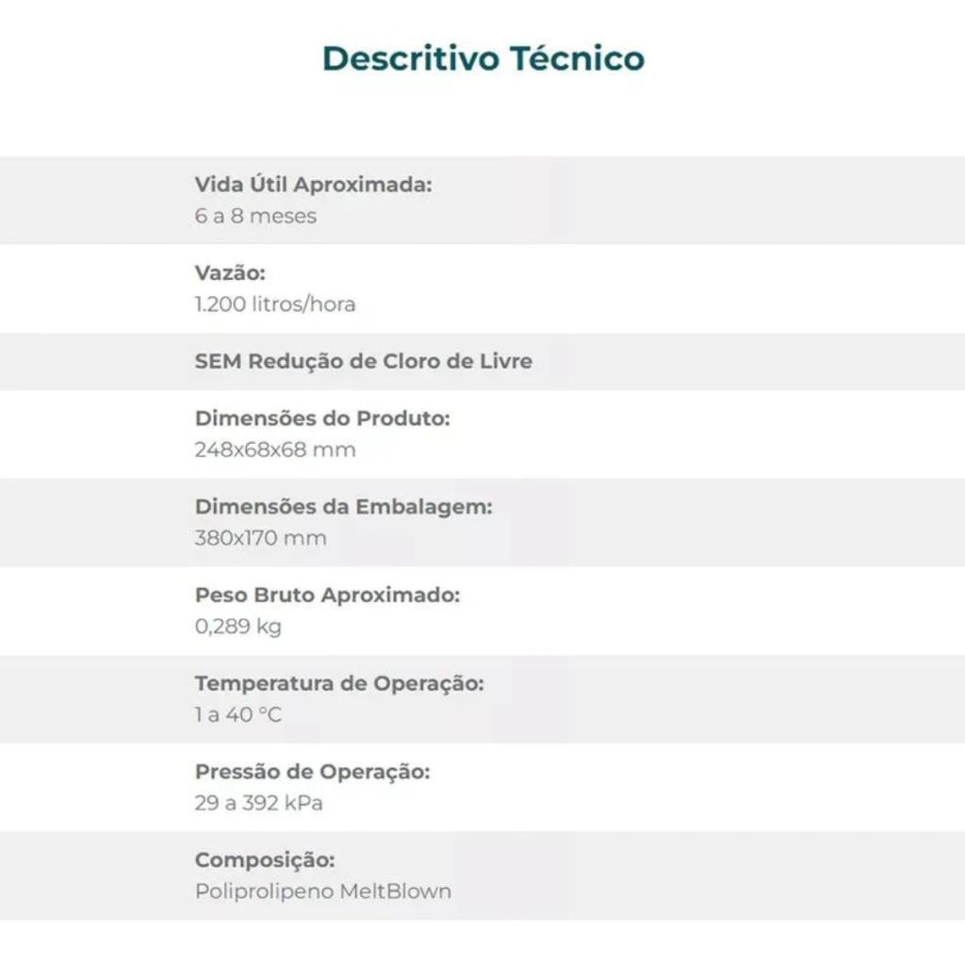Click the 0,289 kg value
Viewport: 965px width, 965px height.
tap(237, 627)
